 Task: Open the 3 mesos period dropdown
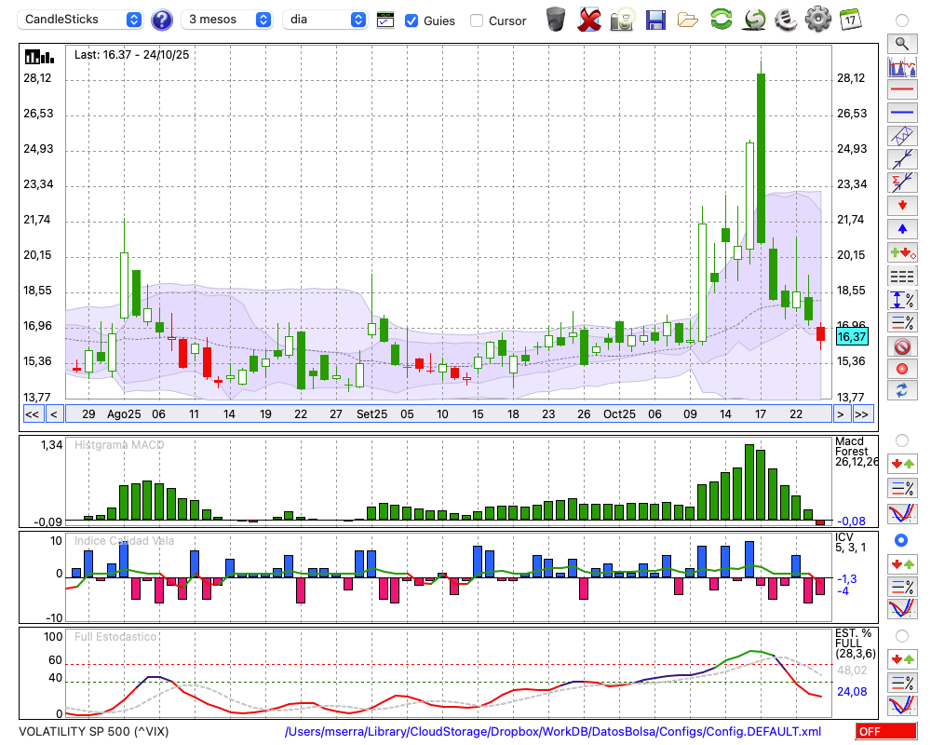[227, 20]
